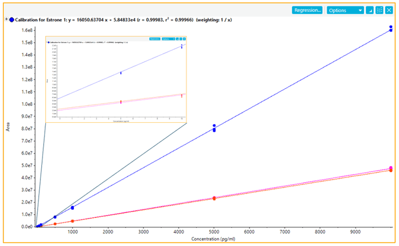399x246 pixels.
Task: Select the magenta data point at far right
Action: pyautogui.click(x=391, y=168)
